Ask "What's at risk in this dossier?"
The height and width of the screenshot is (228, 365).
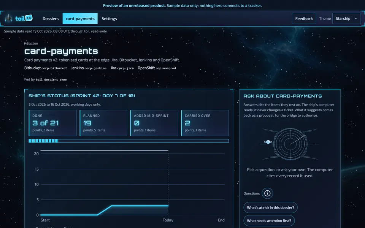click(270, 207)
